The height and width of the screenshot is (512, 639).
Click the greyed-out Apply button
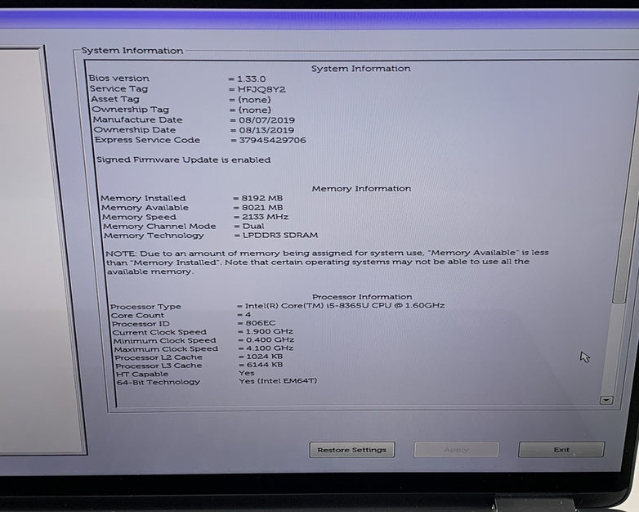pyautogui.click(x=457, y=450)
